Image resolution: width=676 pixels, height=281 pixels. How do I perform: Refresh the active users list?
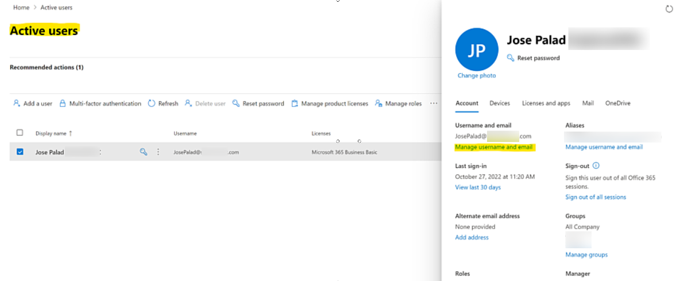pos(163,103)
